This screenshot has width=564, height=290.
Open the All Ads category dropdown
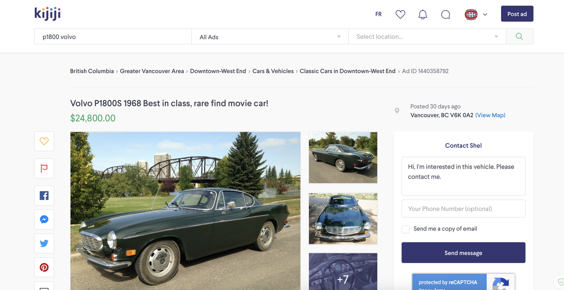coord(270,37)
